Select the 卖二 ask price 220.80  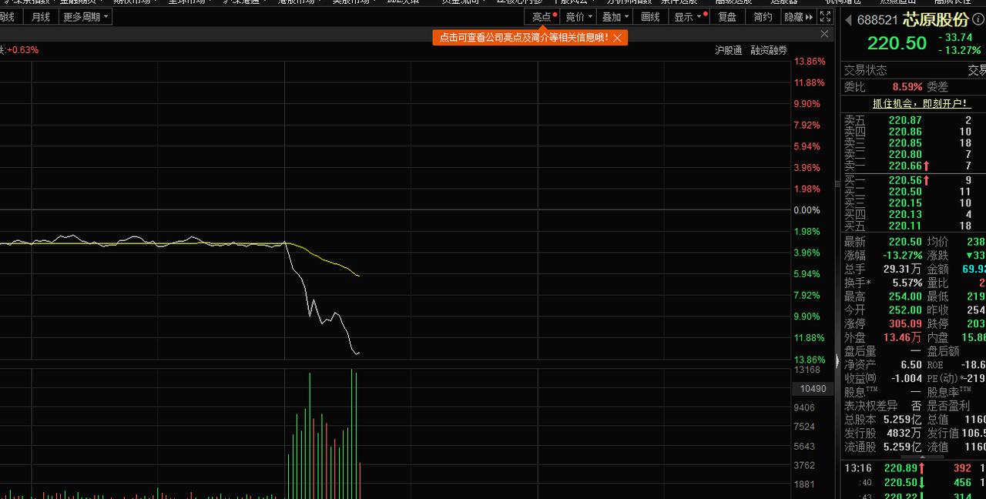click(x=905, y=154)
